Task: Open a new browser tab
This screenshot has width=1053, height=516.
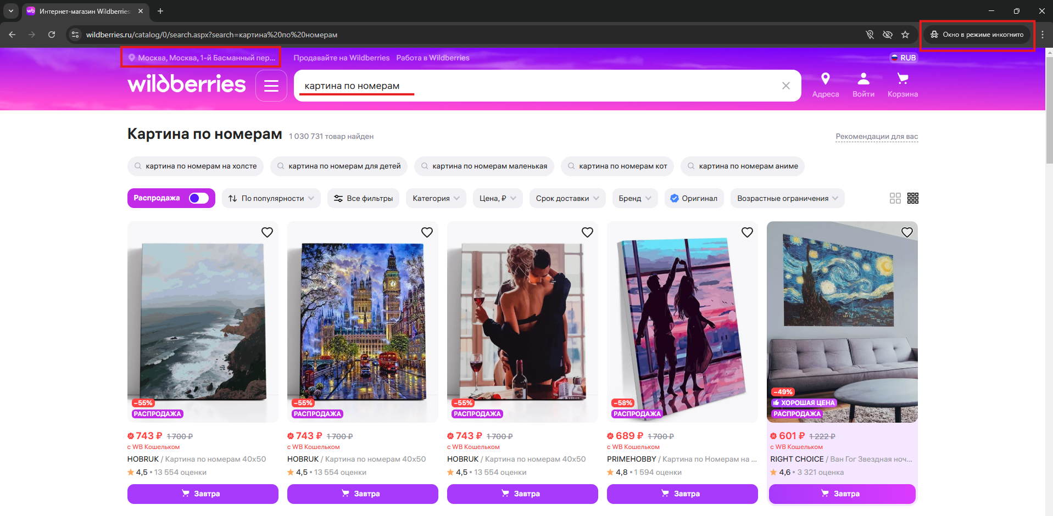Action: pyautogui.click(x=160, y=11)
